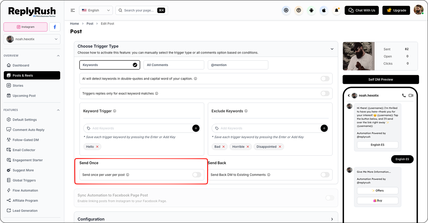428x223 pixels.
Task: Select the Keywords trigger type
Action: (110, 65)
